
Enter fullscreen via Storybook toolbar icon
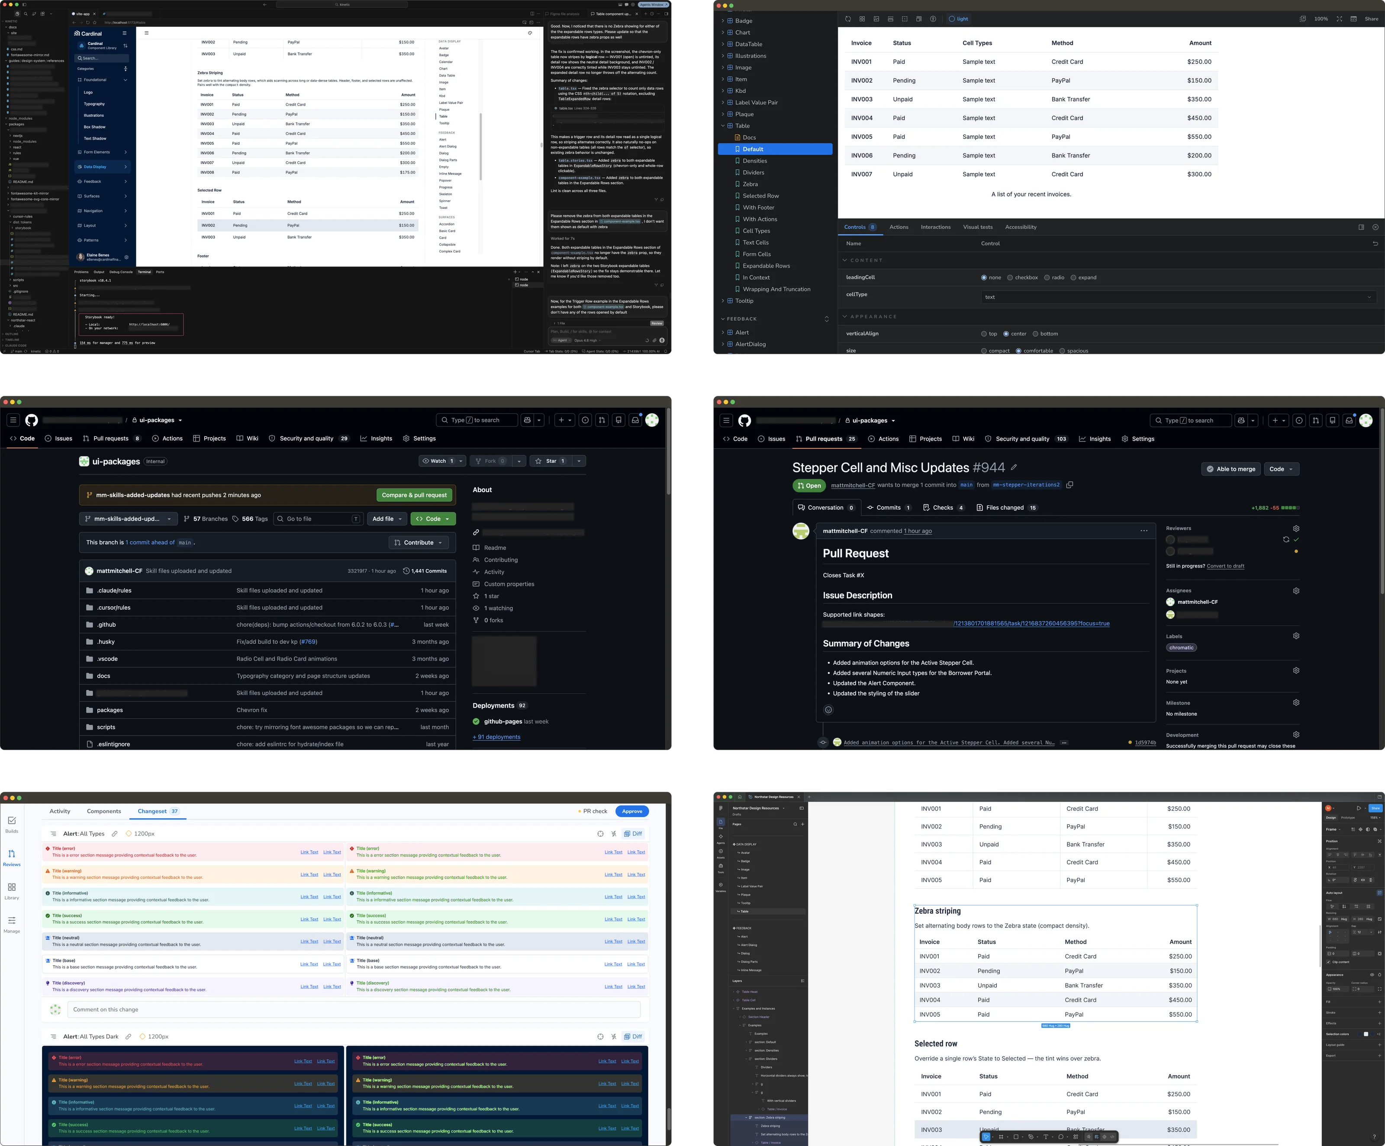pos(1339,19)
